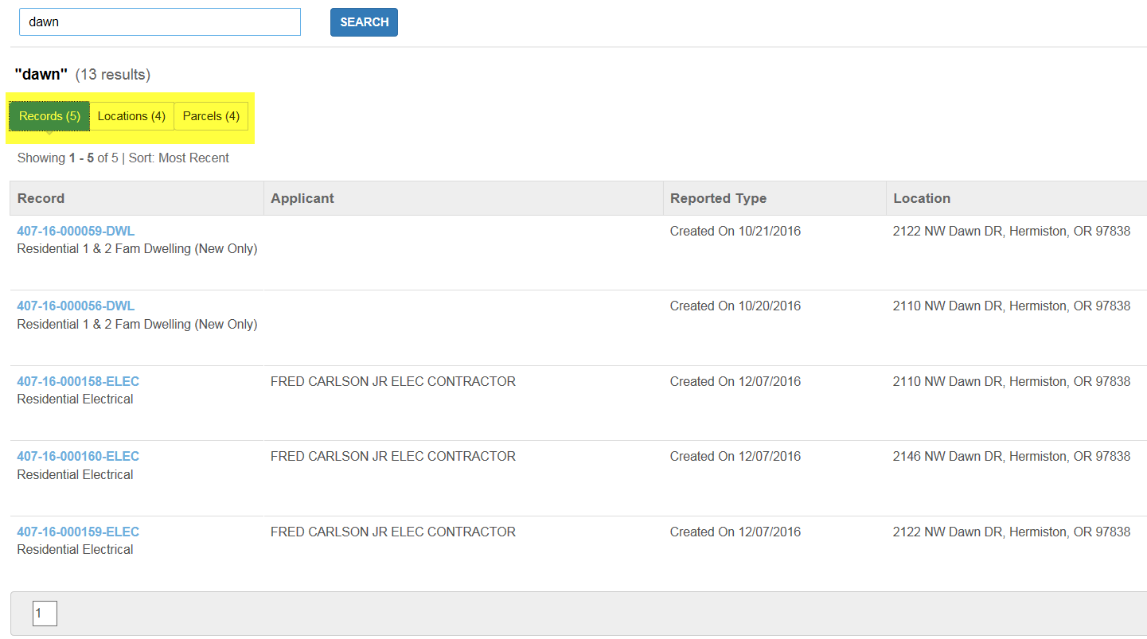Viewport: 1147px width, 639px height.
Task: View record 407-16-000158-ELEC
Action: point(78,381)
